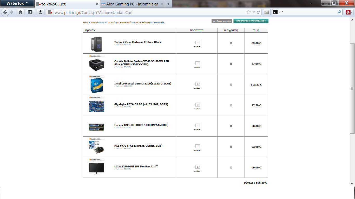Click quantity field for Corsair CX500 PSU
The width and height of the screenshot is (355, 199).
(x=198, y=63)
